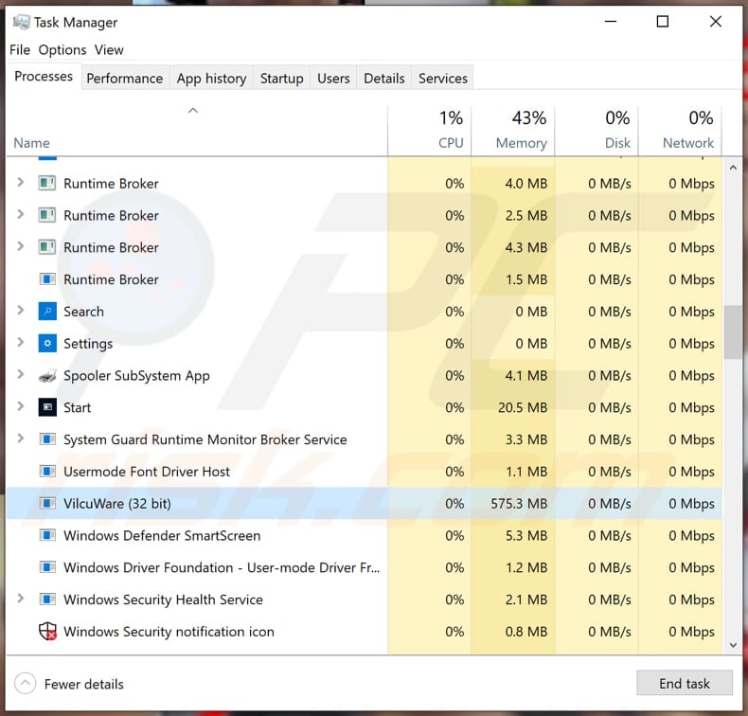Expand the Start process group
Image resolution: width=748 pixels, height=716 pixels.
coord(20,406)
